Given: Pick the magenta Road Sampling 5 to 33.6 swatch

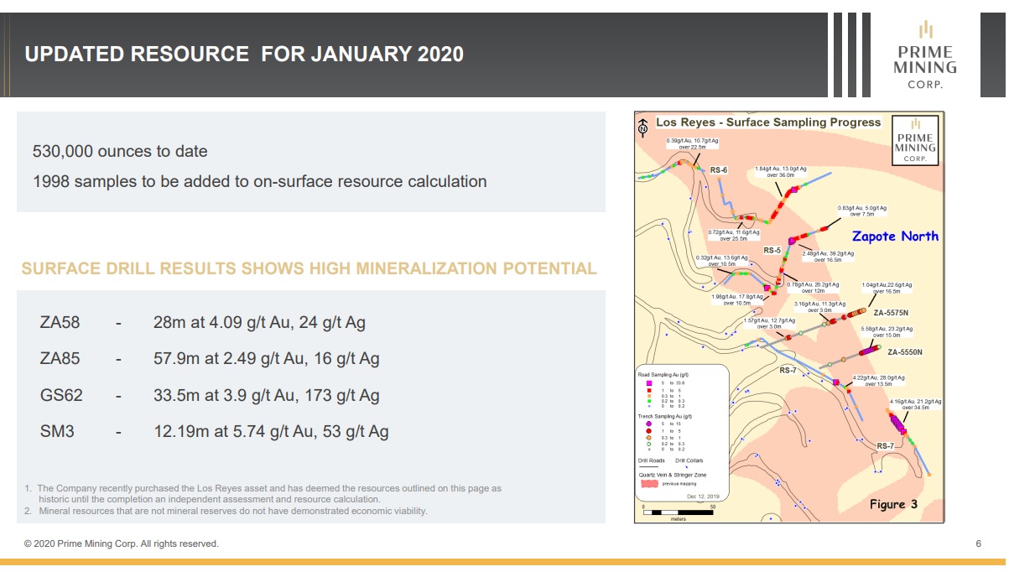Looking at the screenshot, I should pos(650,384).
